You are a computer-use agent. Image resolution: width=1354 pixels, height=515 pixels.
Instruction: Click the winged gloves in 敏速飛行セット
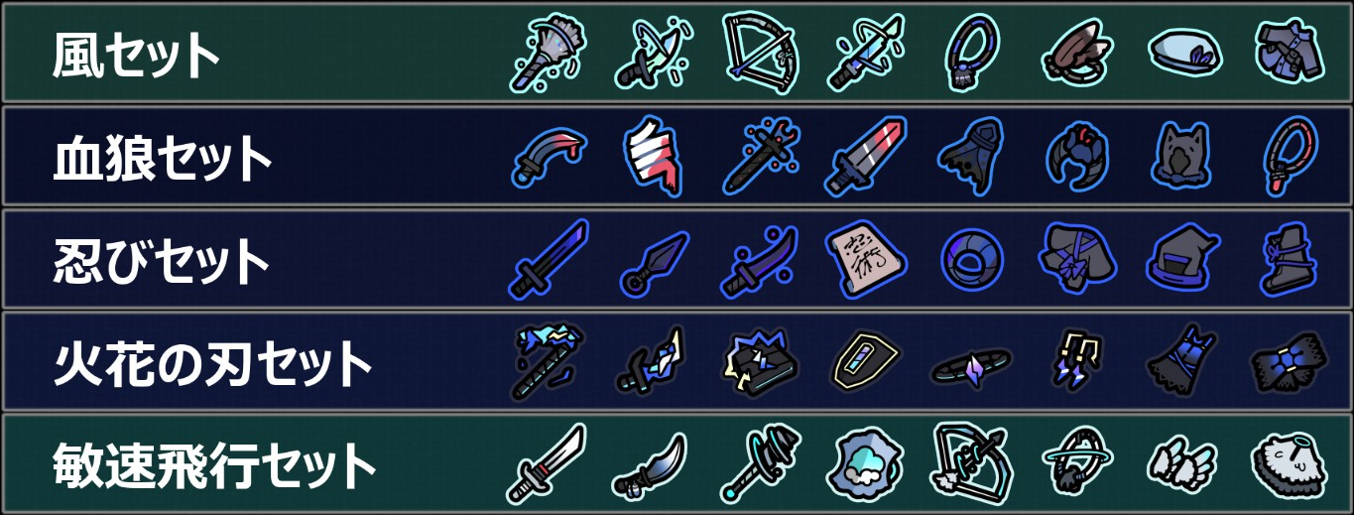1178,462
